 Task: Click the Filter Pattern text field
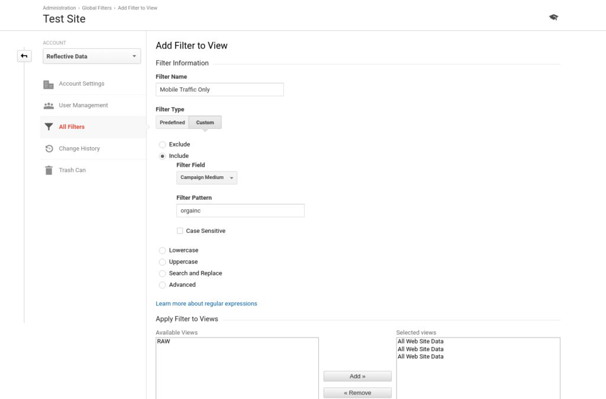pos(240,210)
